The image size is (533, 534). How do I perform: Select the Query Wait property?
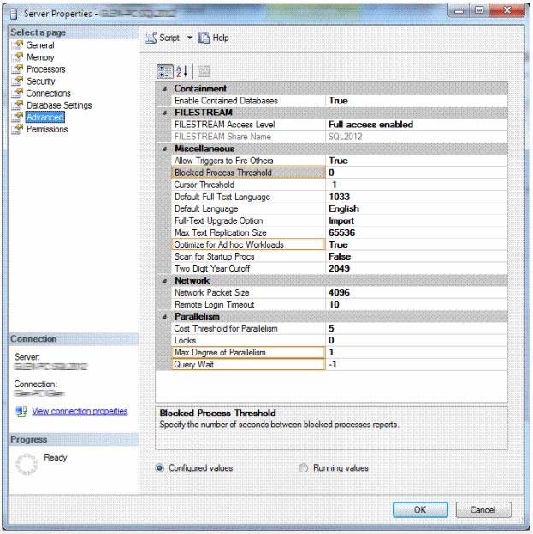tap(248, 364)
